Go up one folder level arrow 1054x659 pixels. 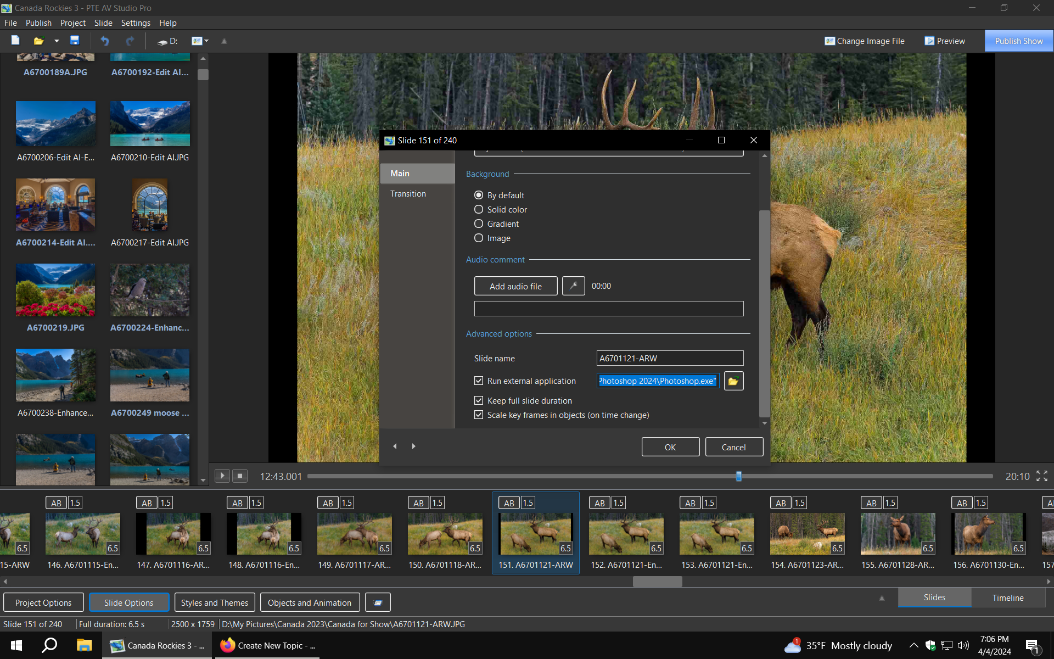pos(224,41)
